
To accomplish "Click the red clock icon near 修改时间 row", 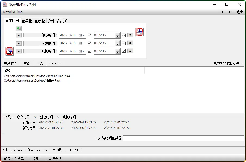I will click(139, 32).
